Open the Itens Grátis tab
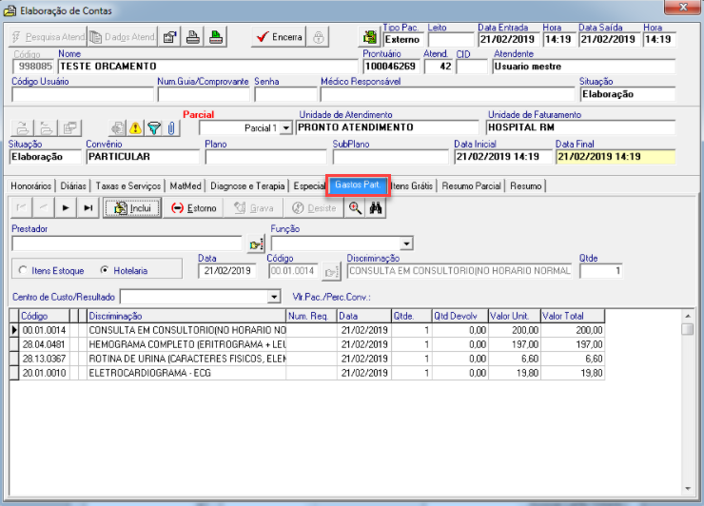The image size is (704, 506). point(412,185)
